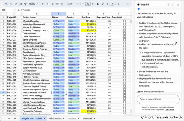Open Gemini panel more options menu

[x=169, y=5]
